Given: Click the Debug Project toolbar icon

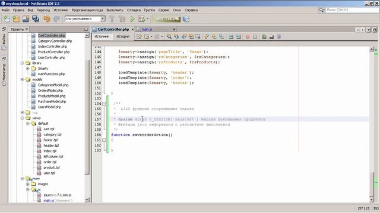Looking at the screenshot, I should pyautogui.click(x=141, y=19).
